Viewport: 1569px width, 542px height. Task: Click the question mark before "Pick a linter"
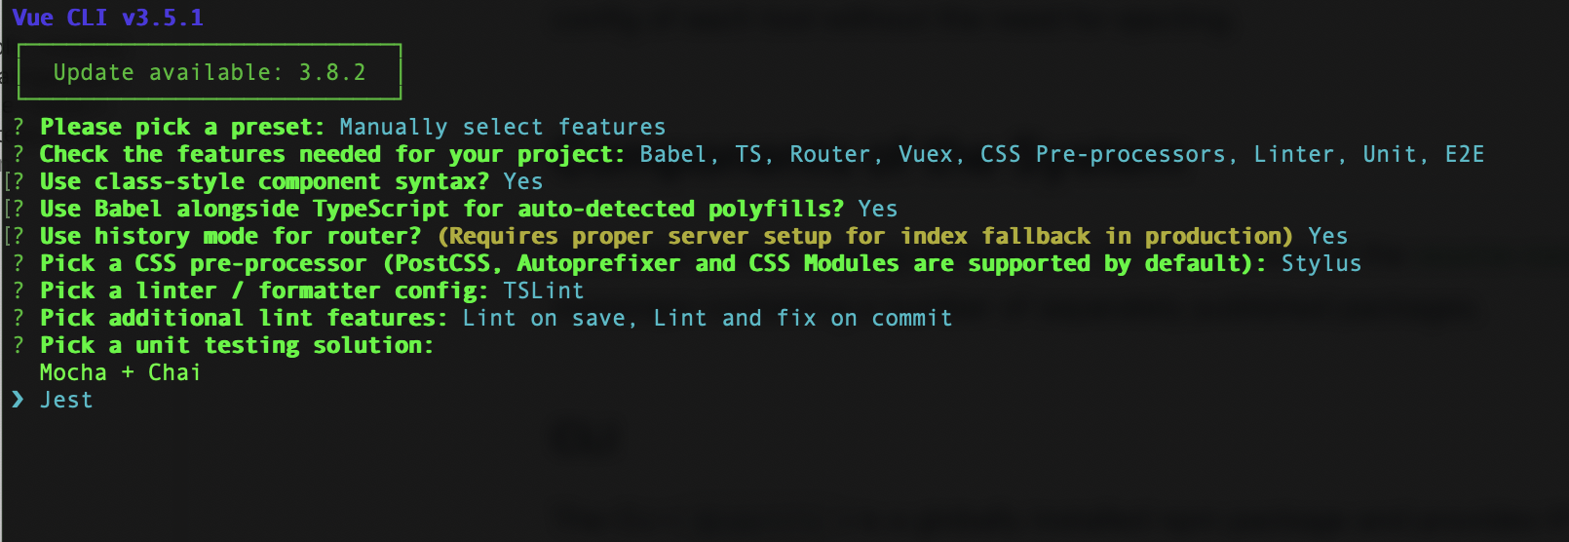19,291
